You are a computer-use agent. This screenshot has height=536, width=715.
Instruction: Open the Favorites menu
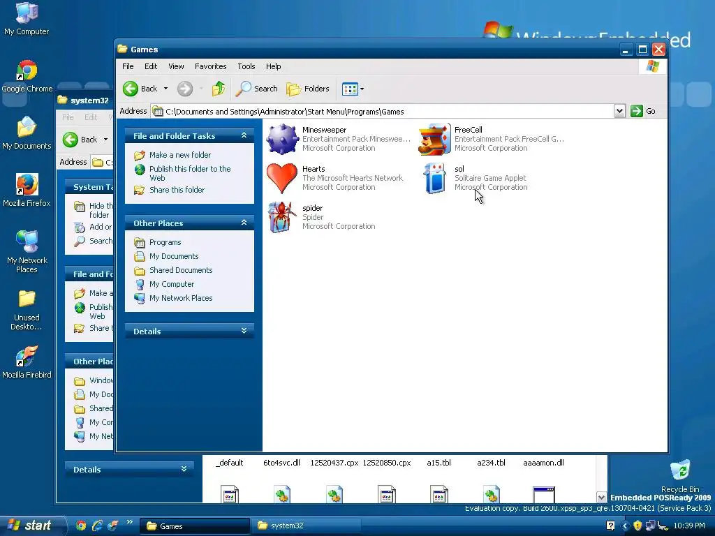pyautogui.click(x=211, y=66)
